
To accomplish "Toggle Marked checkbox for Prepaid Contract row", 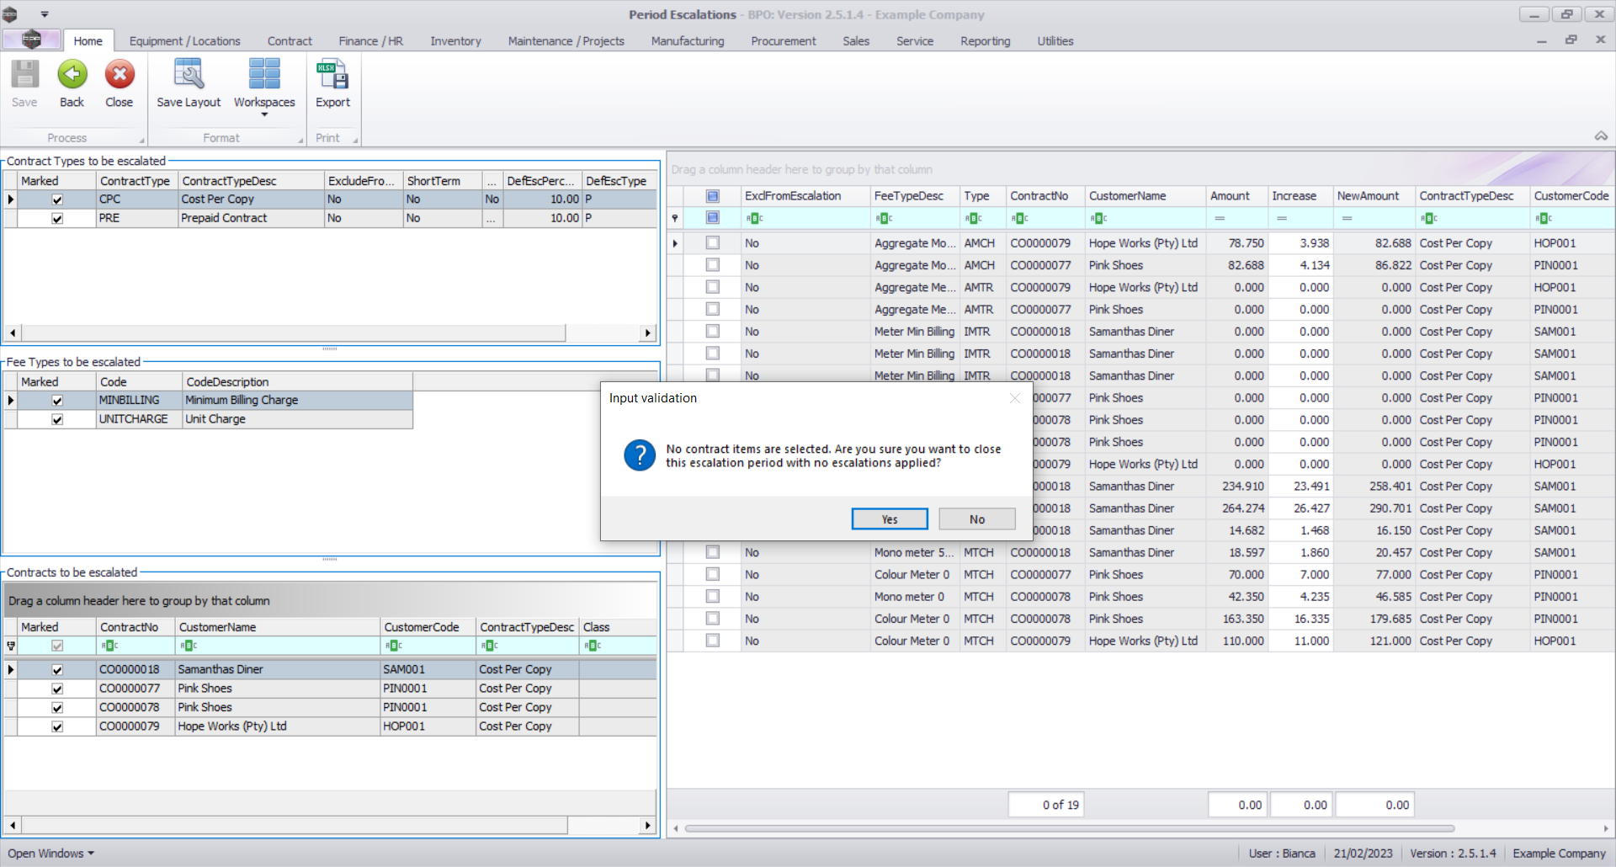I will (57, 219).
